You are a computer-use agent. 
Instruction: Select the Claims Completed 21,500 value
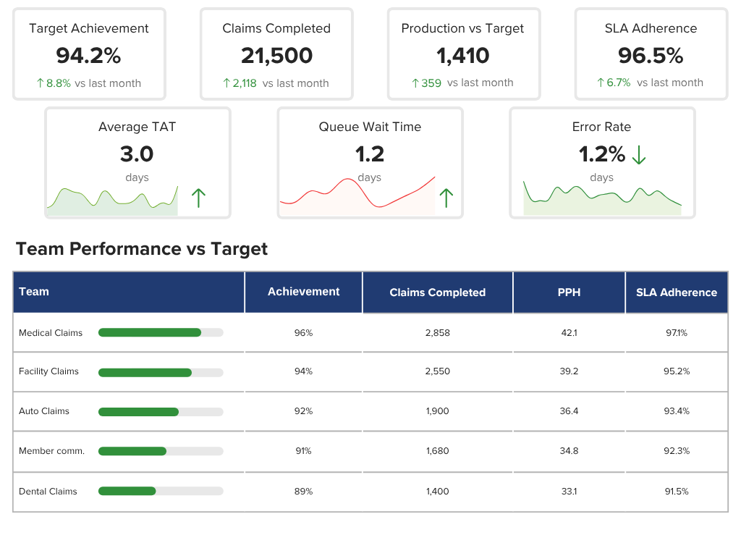pyautogui.click(x=276, y=56)
